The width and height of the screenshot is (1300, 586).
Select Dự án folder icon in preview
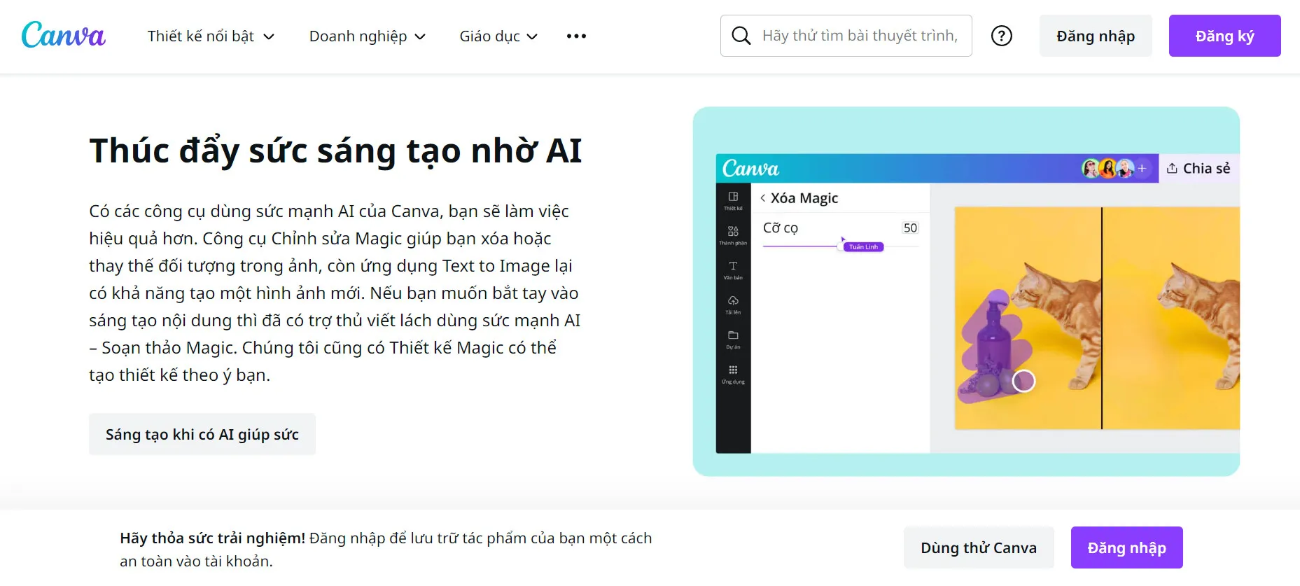pyautogui.click(x=733, y=339)
